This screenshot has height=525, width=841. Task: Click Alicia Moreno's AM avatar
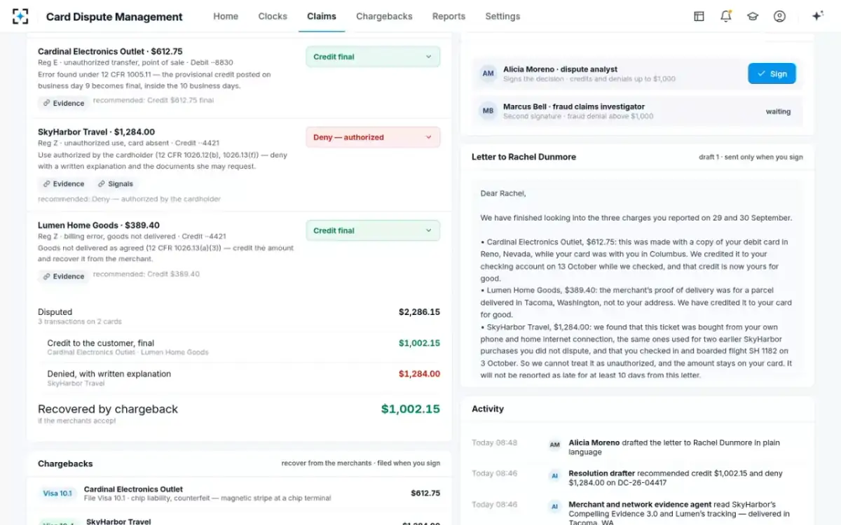tap(488, 73)
